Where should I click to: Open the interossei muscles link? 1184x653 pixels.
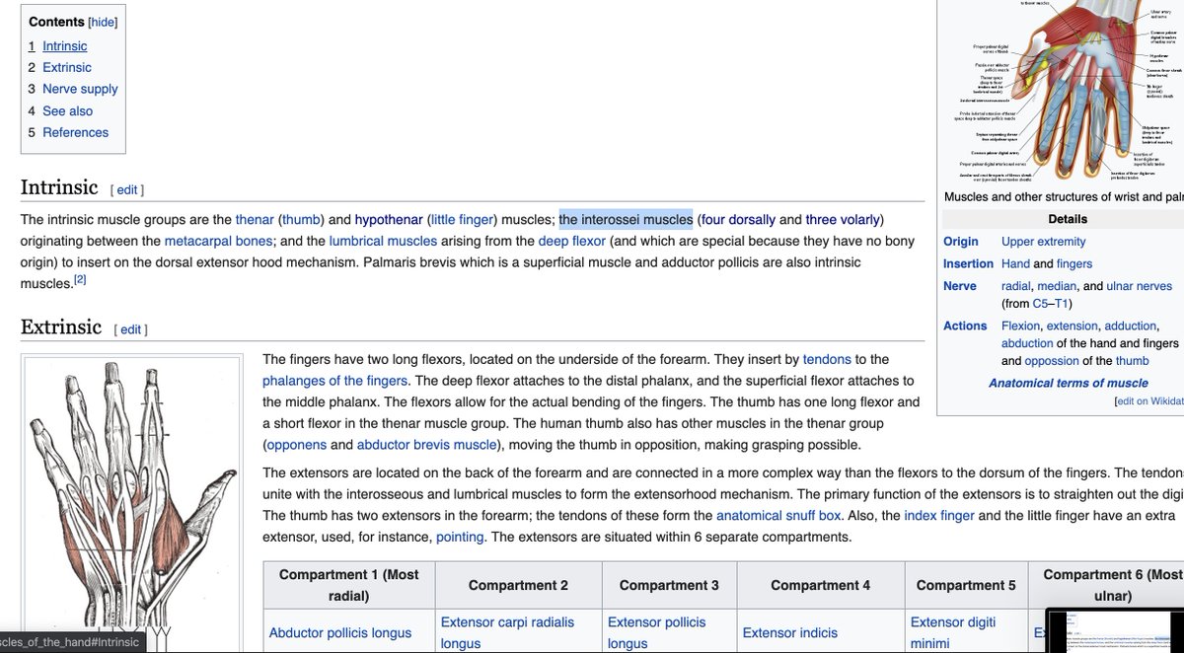627,219
